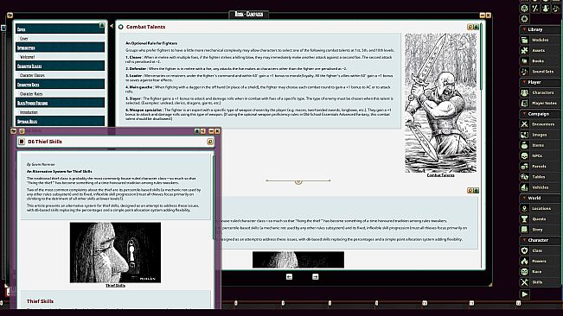Click the link icon on the lower book section

(470, 190)
